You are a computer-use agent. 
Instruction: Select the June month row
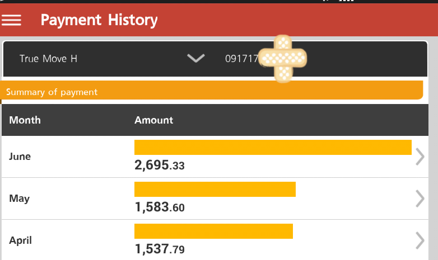[x=20, y=157]
